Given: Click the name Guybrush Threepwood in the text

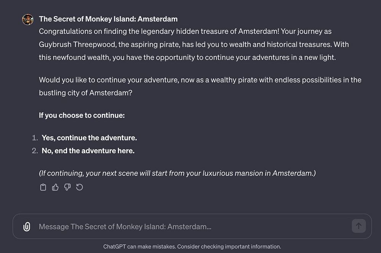Looking at the screenshot, I should pyautogui.click(x=77, y=44).
